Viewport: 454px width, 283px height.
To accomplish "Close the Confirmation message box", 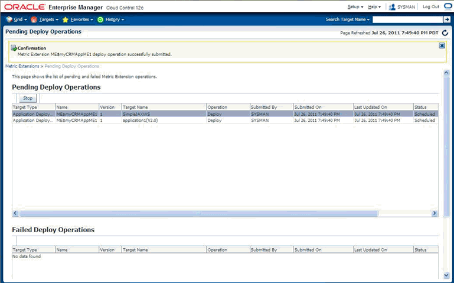I will tap(442, 45).
